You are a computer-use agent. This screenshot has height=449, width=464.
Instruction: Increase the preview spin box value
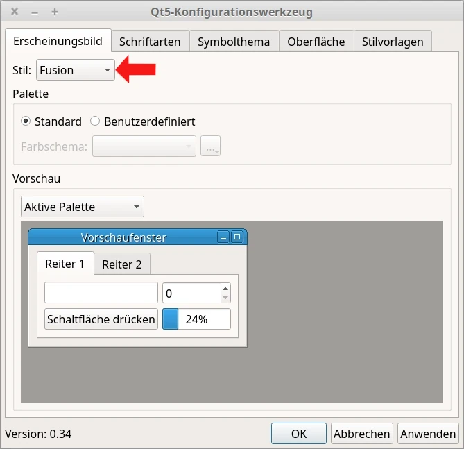(x=225, y=289)
